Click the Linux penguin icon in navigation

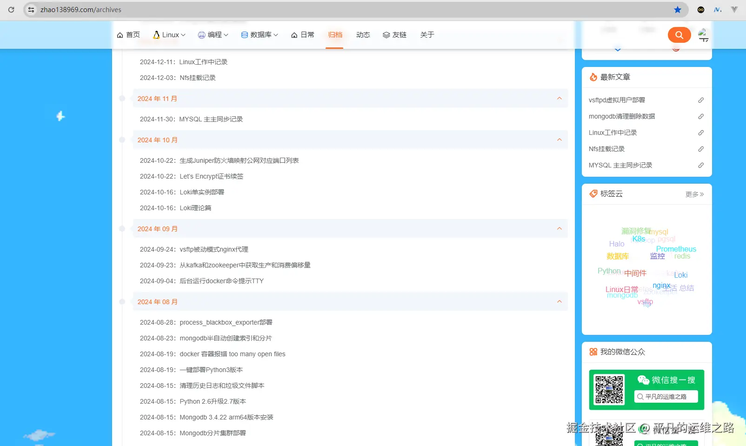[x=156, y=34]
